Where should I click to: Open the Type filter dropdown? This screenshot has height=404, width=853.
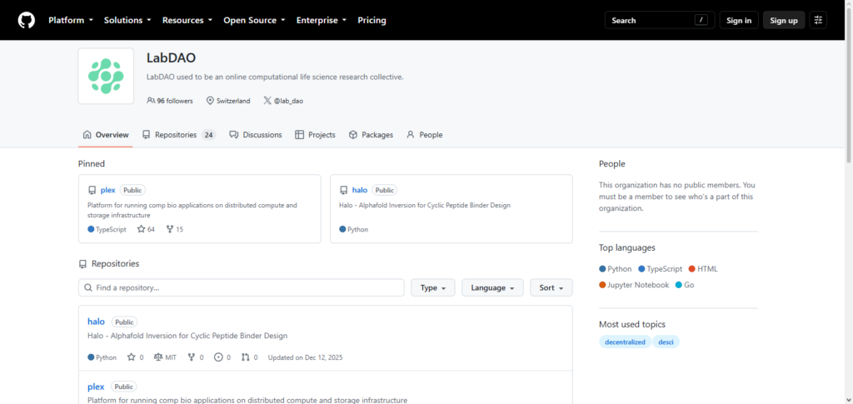click(433, 287)
